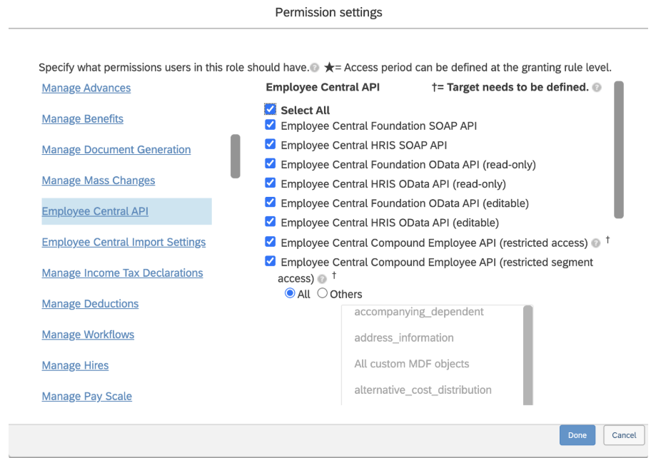Open Manage Advances permission category
Viewport: 651px width, 458px height.
86,88
